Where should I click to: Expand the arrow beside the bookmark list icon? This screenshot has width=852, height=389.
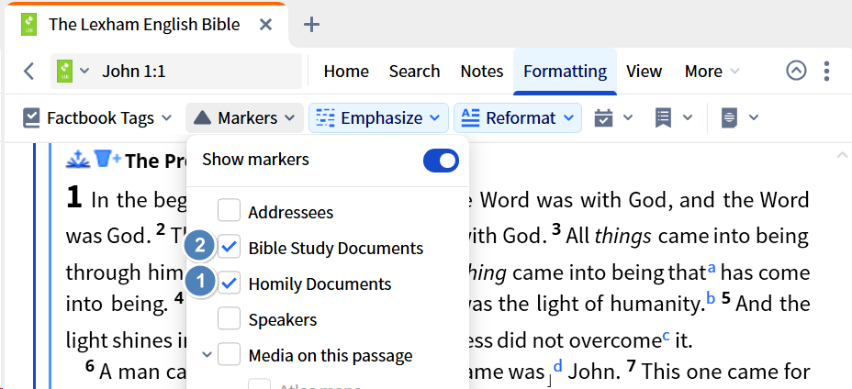point(688,117)
